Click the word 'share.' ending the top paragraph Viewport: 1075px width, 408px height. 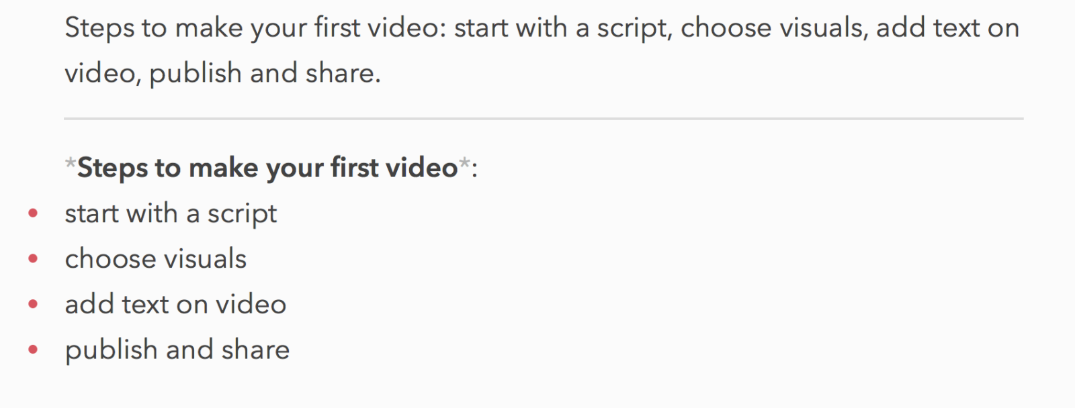[343, 73]
